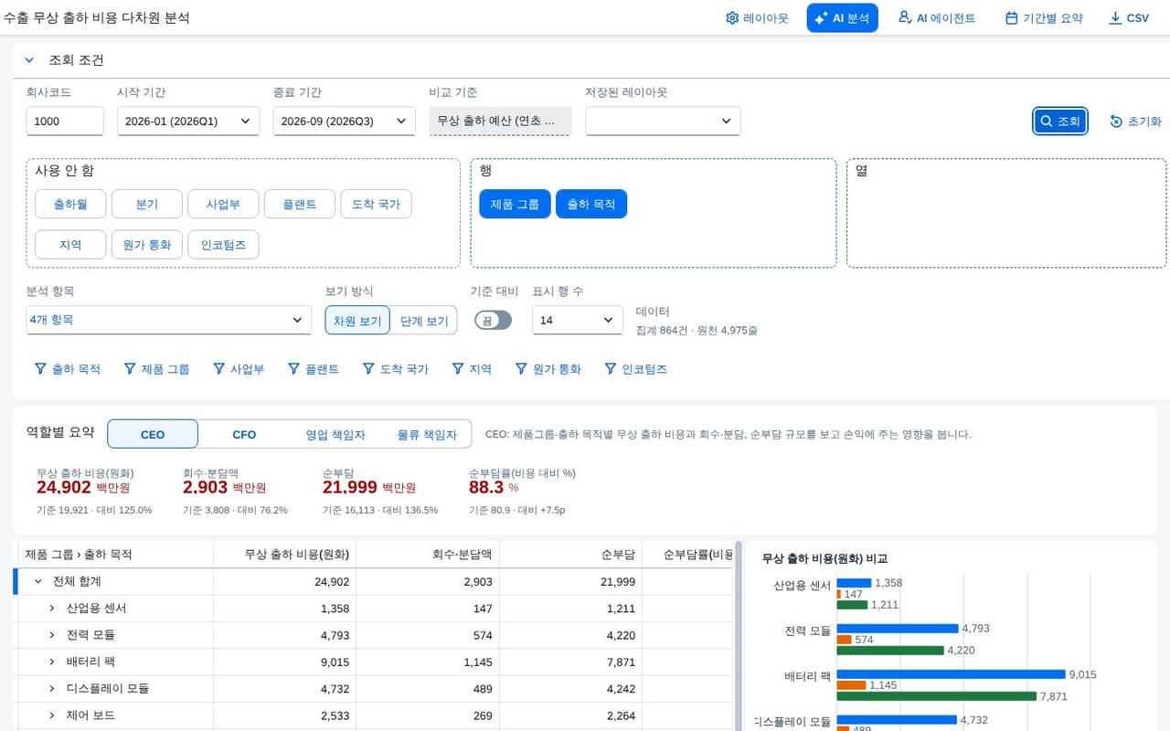
Task: Select the 영업 책임자 role tab
Action: click(335, 434)
